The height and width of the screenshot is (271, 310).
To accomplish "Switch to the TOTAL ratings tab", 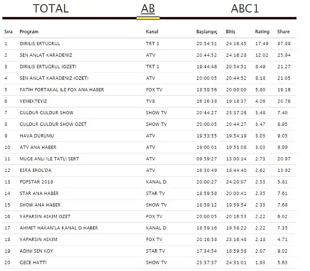I will tap(50, 8).
